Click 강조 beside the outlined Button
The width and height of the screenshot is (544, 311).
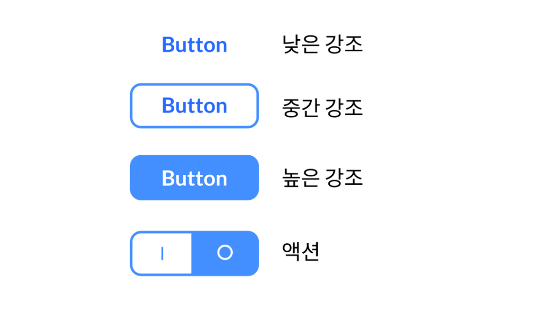(x=345, y=108)
